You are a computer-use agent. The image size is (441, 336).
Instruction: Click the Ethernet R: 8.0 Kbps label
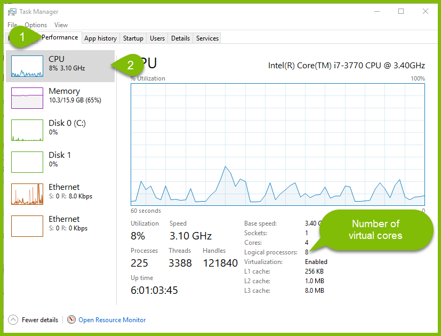(x=70, y=196)
